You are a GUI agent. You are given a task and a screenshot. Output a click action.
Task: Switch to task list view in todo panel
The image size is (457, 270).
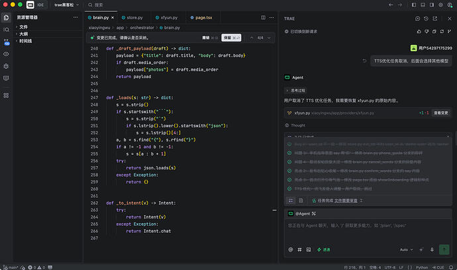tap(291, 201)
